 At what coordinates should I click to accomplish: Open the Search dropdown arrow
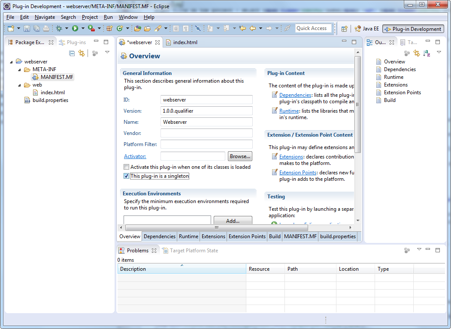[166, 28]
